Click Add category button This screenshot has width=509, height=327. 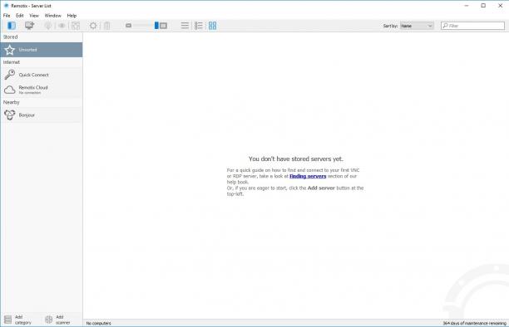(17, 320)
